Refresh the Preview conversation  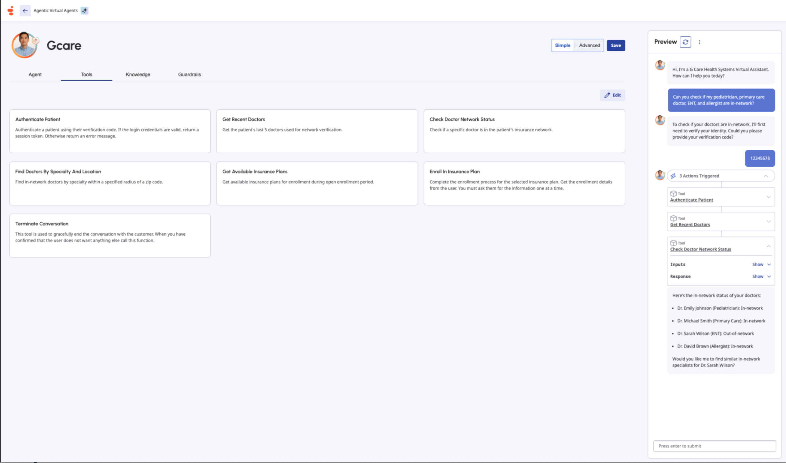[685, 42]
